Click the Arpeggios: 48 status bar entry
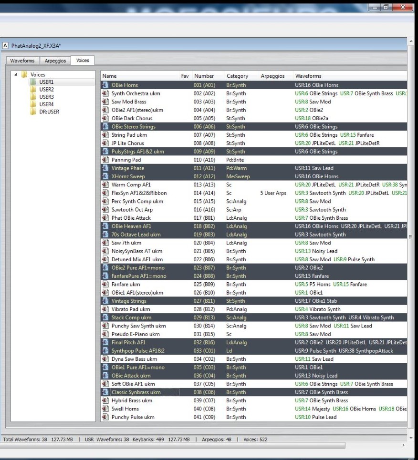 [217, 440]
